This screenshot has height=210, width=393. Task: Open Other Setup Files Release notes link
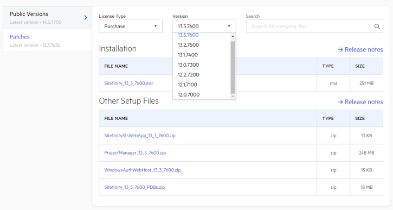point(360,102)
